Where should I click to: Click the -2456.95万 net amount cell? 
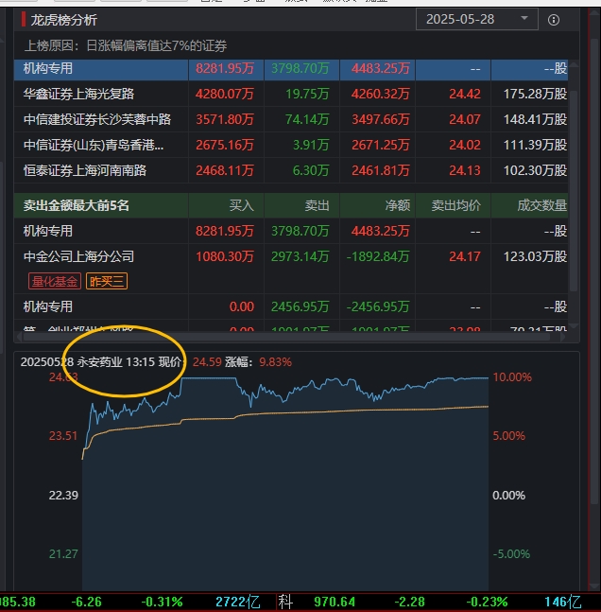[x=378, y=306]
